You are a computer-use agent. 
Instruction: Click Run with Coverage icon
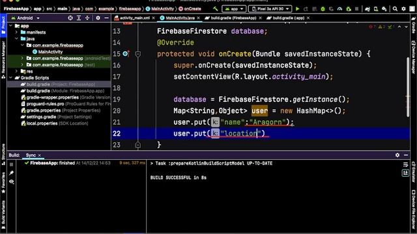click(x=331, y=9)
